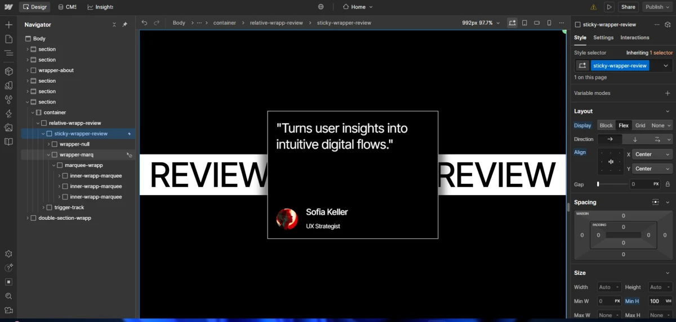Open the align X Center dropdown
The image size is (676, 322).
[x=653, y=155]
